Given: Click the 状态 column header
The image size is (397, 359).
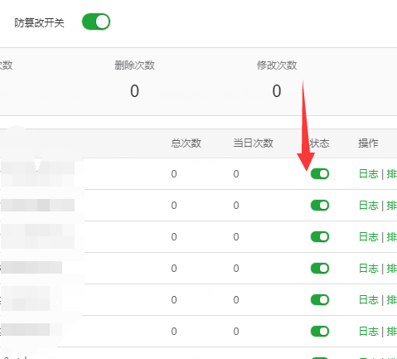Looking at the screenshot, I should pyautogui.click(x=320, y=143).
